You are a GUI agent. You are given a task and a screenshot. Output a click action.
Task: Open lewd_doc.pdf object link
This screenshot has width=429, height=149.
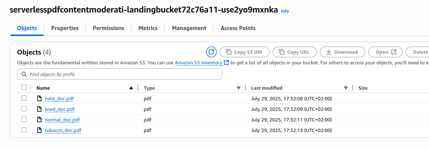(60, 109)
